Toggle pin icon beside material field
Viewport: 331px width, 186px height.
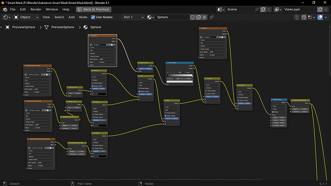[211, 17]
